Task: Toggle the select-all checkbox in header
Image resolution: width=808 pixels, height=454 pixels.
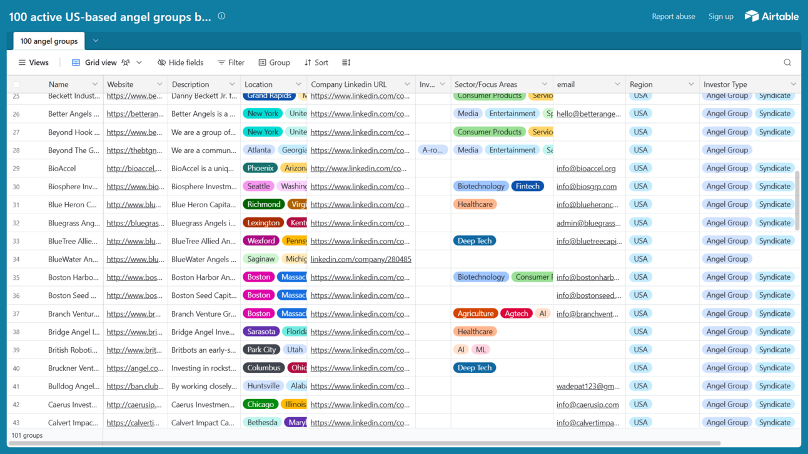Action: pos(16,84)
